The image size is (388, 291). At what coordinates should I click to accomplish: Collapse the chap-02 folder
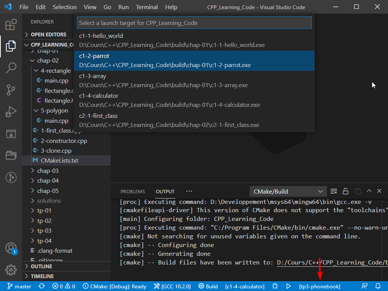(48, 61)
